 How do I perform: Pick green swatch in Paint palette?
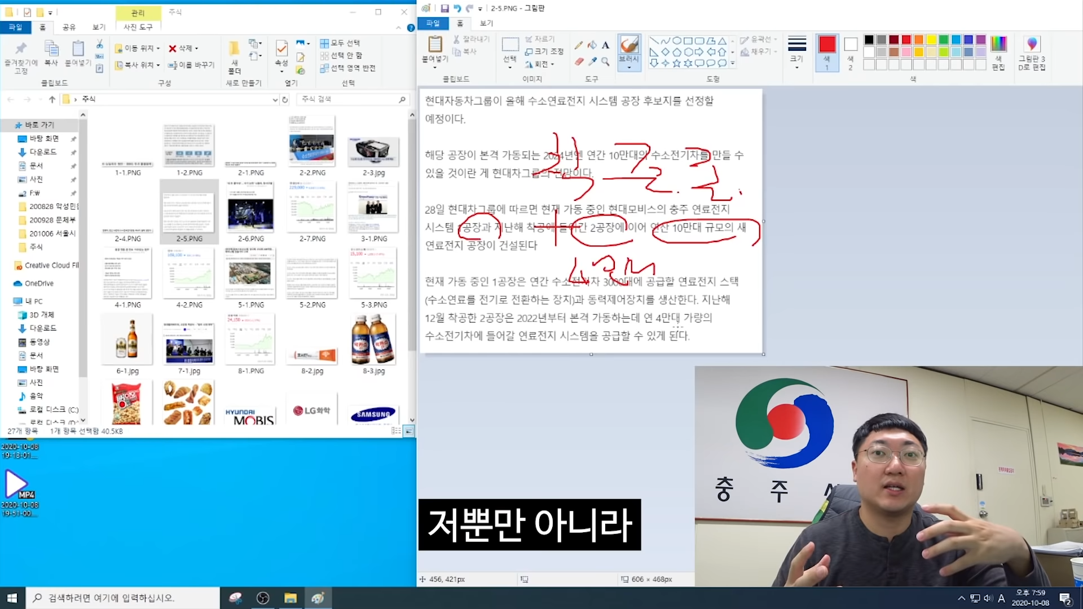[x=943, y=39]
